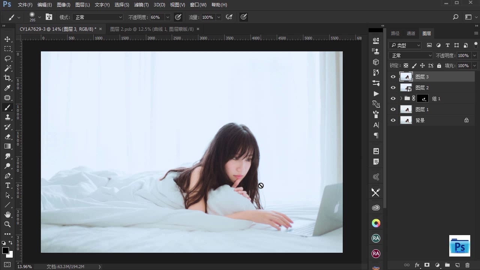Select the Spot Healing Brush tool

tap(7, 97)
